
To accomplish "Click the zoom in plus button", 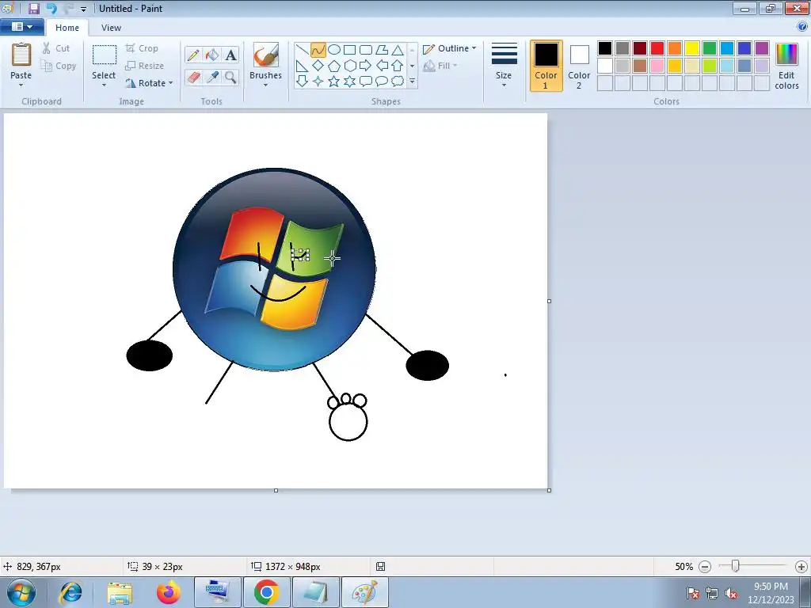I will point(801,567).
